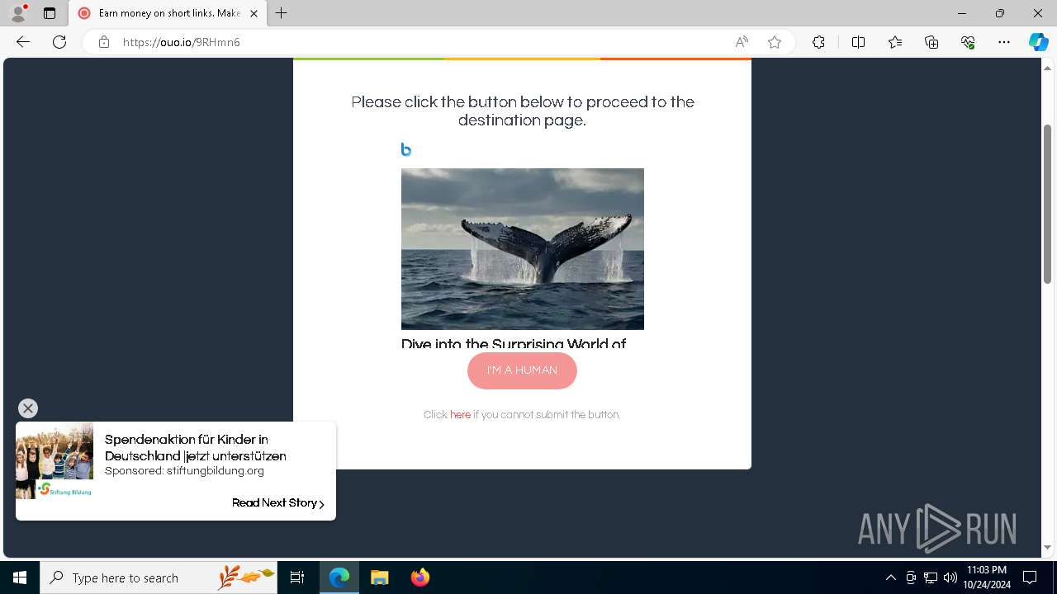Click the 'Type here to search' box
The width and height of the screenshot is (1057, 594).
[x=159, y=577]
